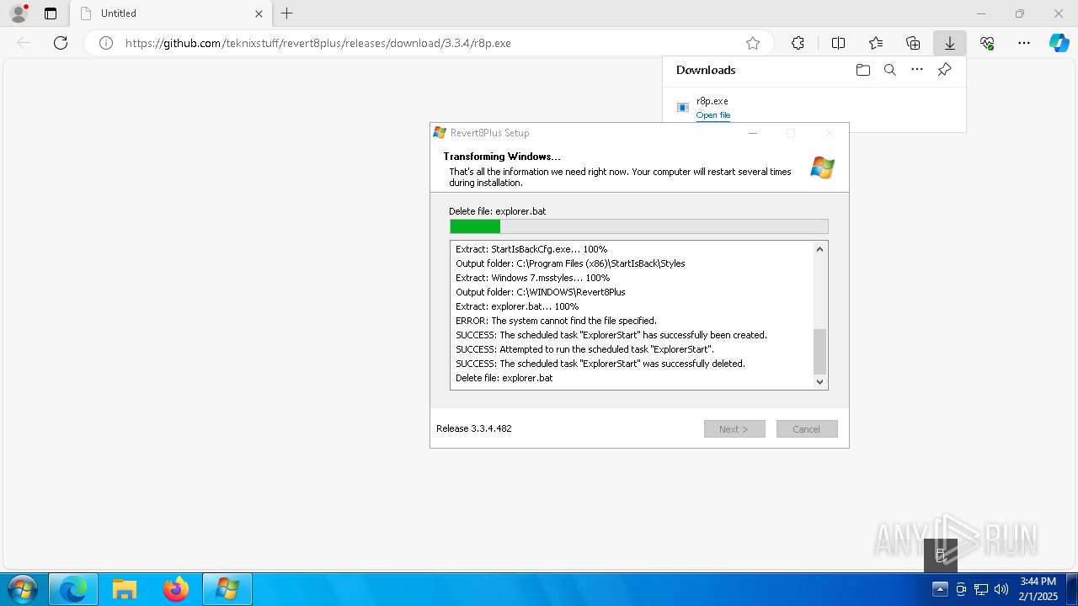Toggle the Downloads toolbar button
Viewport: 1078px width, 606px height.
950,43
